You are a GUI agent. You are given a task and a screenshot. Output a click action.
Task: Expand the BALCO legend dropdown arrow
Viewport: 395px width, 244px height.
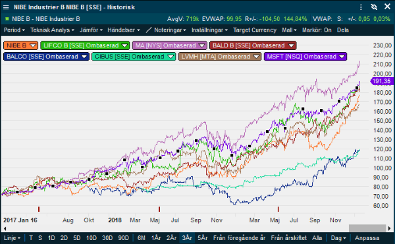click(84, 57)
